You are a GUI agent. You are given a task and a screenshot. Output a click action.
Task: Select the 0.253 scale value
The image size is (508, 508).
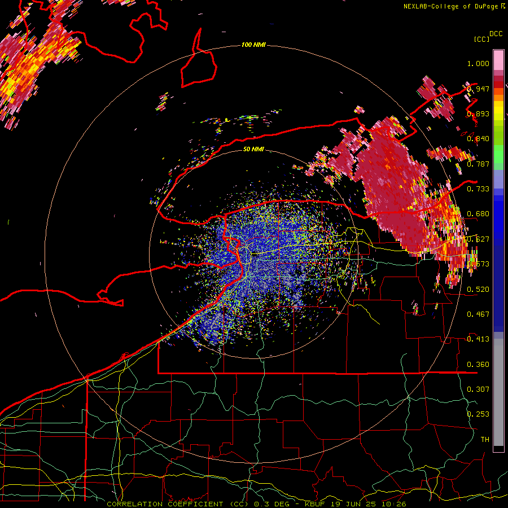478,414
